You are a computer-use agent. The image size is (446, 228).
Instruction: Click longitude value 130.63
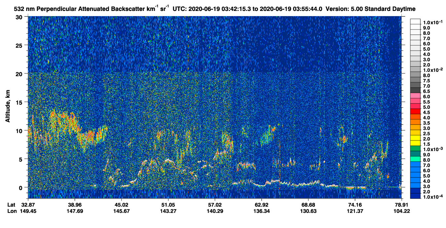tap(308, 211)
